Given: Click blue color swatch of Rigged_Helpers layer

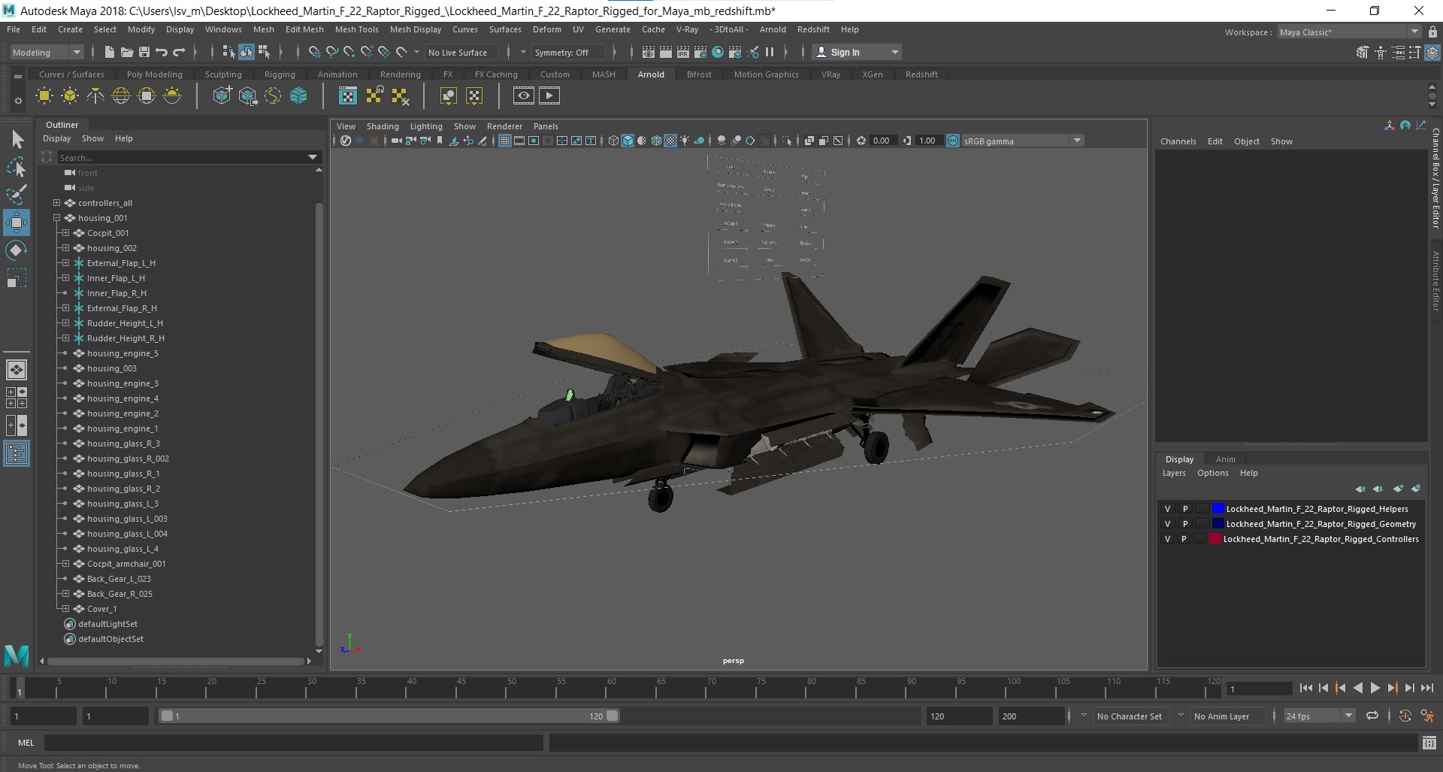Looking at the screenshot, I should (1218, 509).
